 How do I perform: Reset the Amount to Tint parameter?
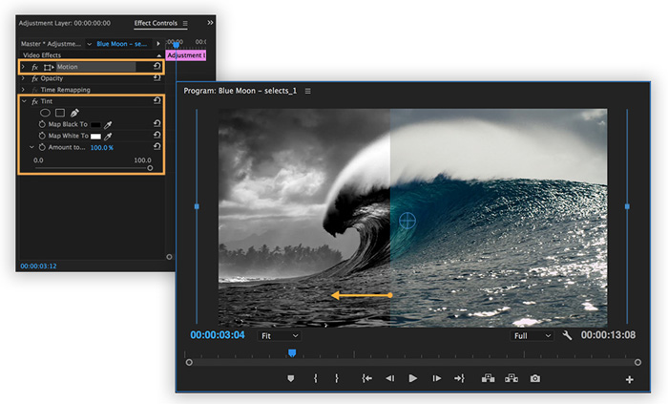157,146
